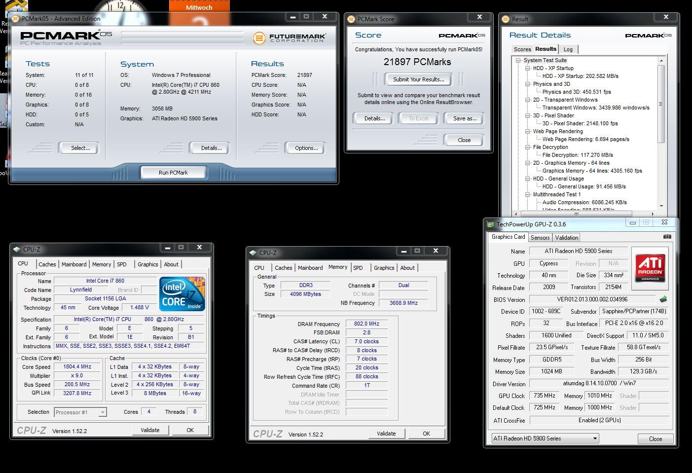Click the GPU-Z screenshot camera icon

point(667,237)
